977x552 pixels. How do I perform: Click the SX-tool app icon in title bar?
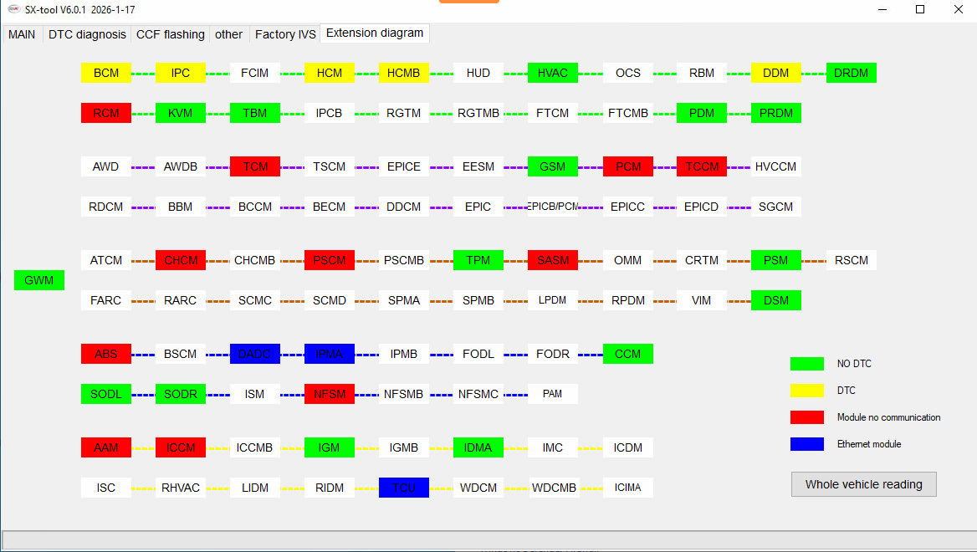(x=13, y=9)
